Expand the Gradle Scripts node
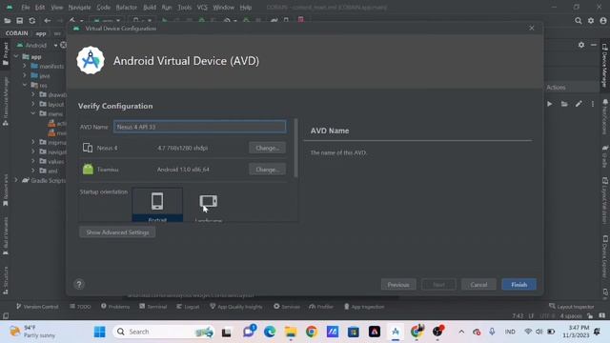 click(x=16, y=180)
